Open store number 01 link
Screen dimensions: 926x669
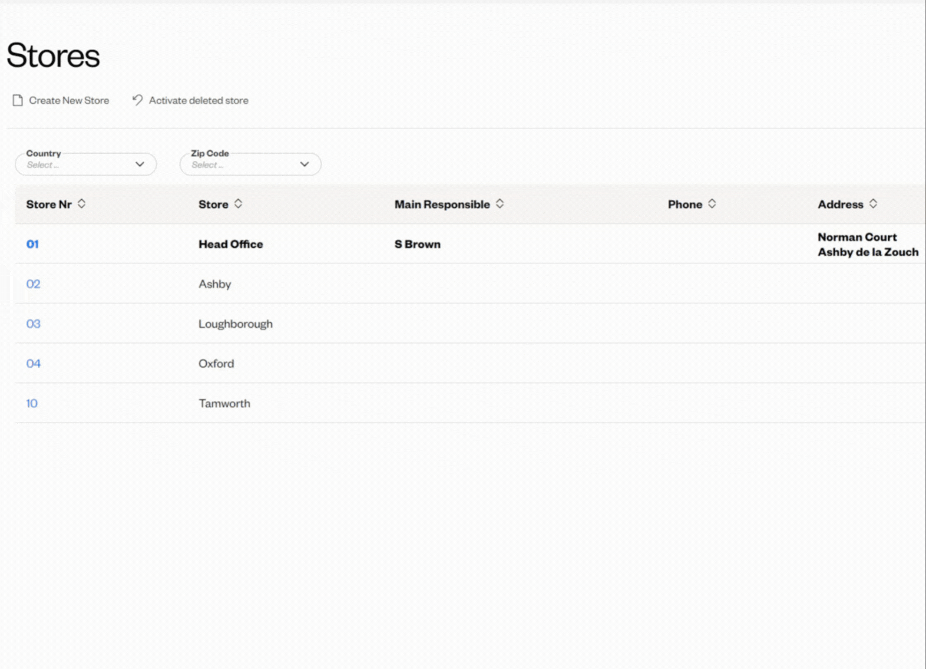(32, 244)
